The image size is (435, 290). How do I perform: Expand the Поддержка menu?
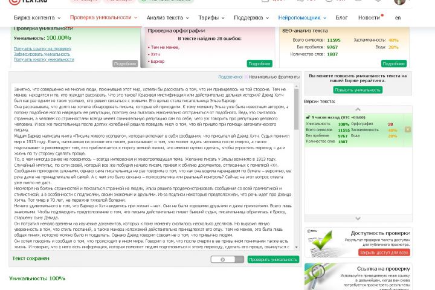coord(251,18)
